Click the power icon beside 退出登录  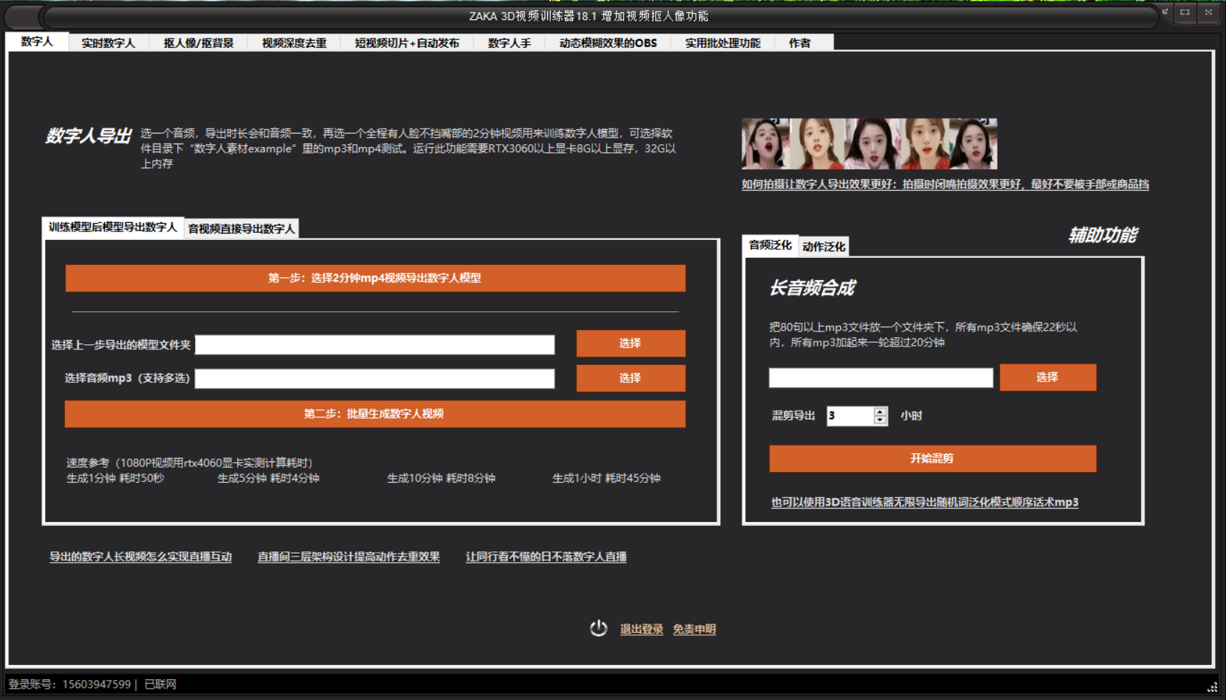click(x=598, y=629)
